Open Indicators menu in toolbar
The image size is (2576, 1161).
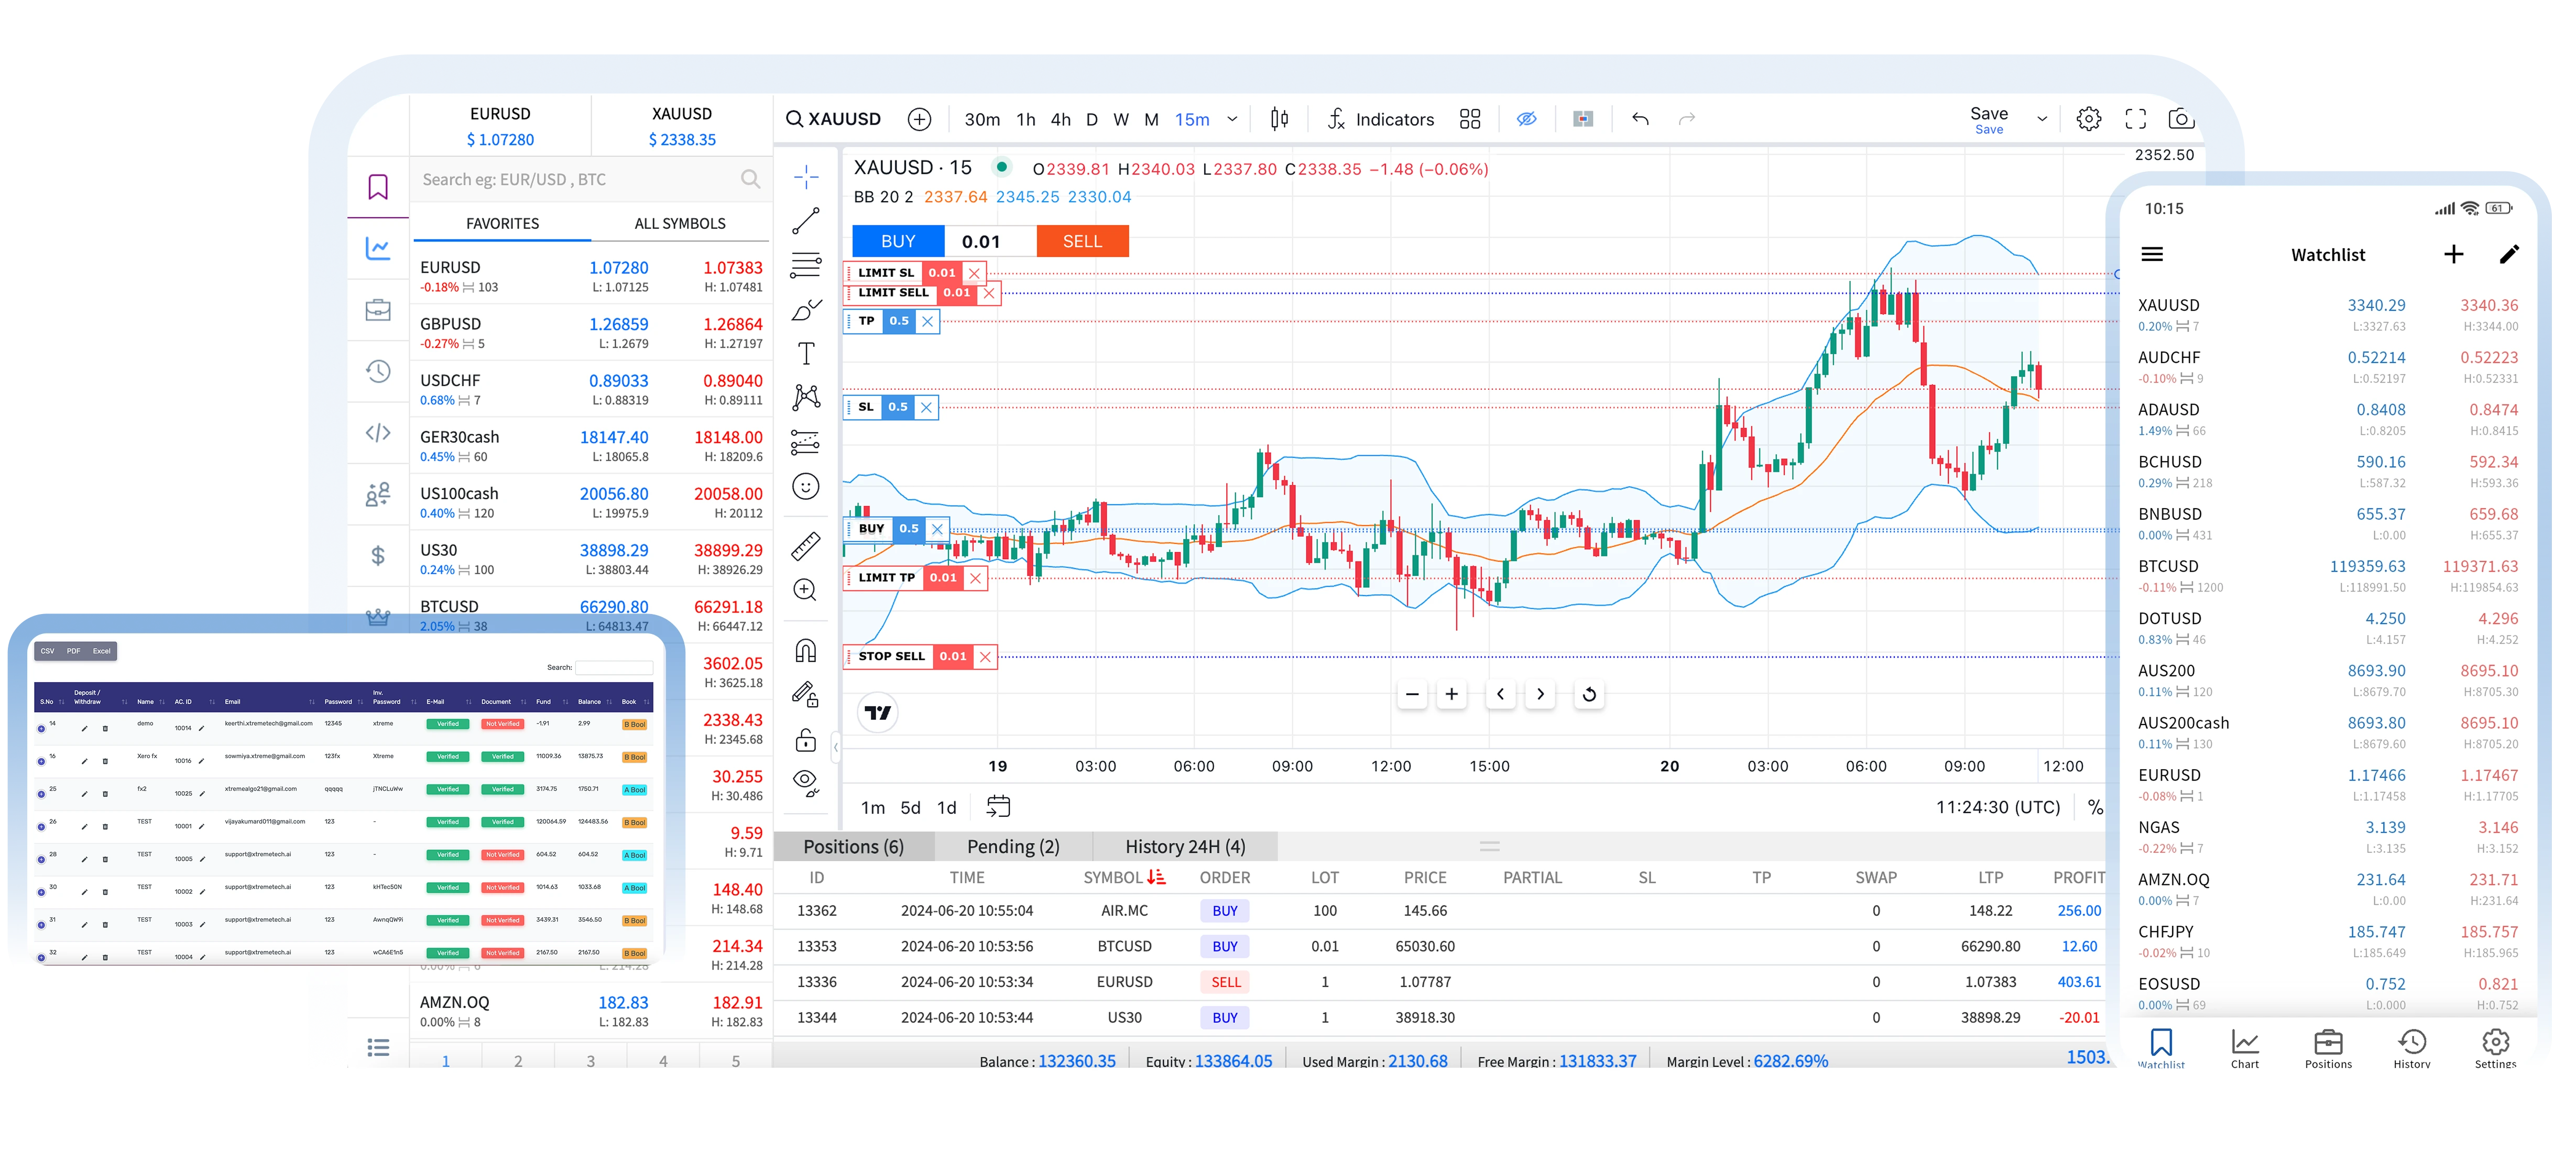(1381, 119)
